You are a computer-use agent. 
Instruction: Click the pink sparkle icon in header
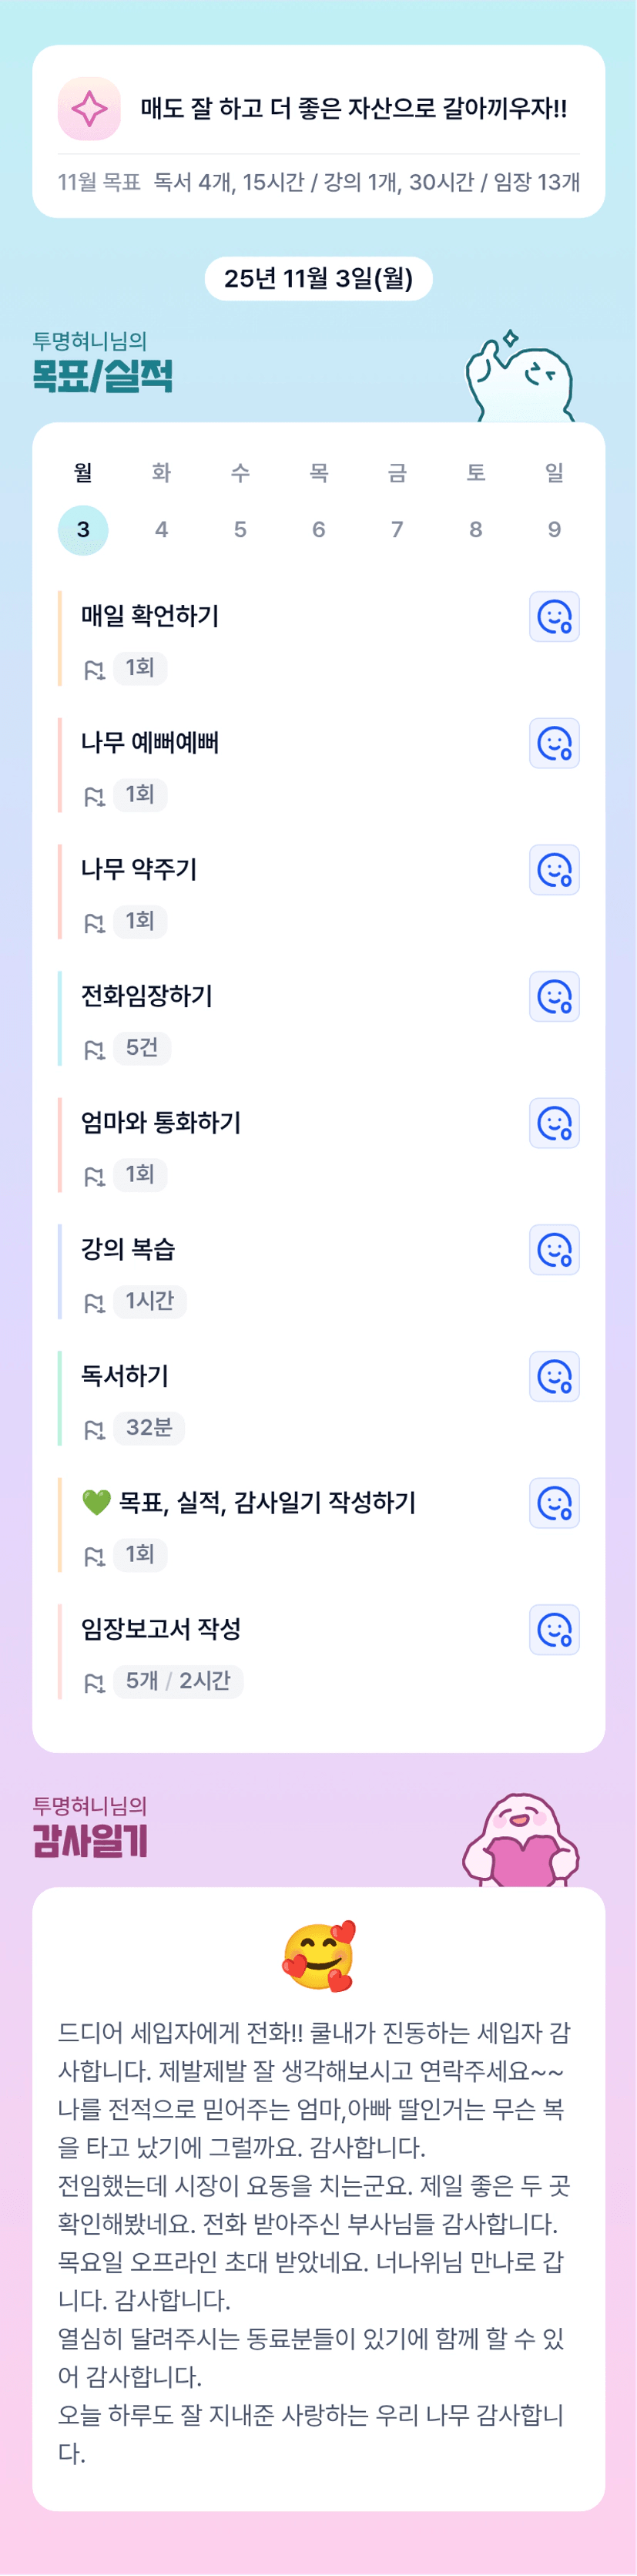point(89,109)
